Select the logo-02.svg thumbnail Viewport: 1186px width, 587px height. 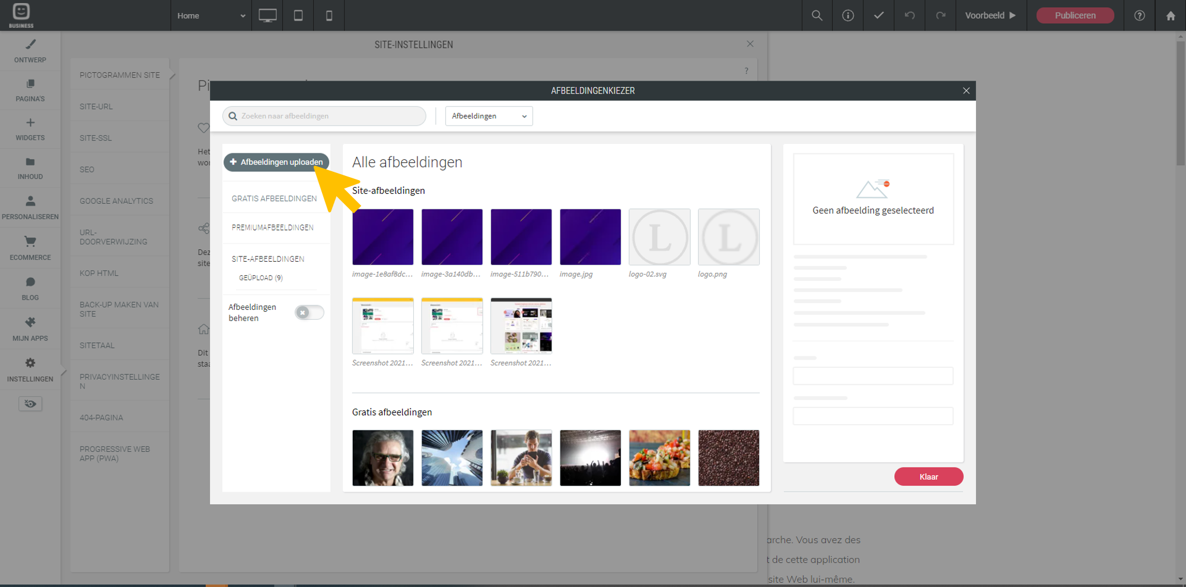click(659, 237)
